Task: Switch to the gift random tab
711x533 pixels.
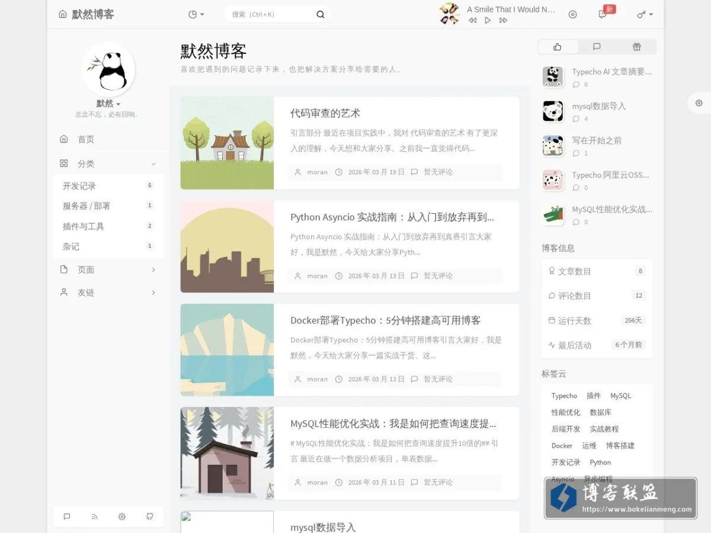Action: point(636,47)
